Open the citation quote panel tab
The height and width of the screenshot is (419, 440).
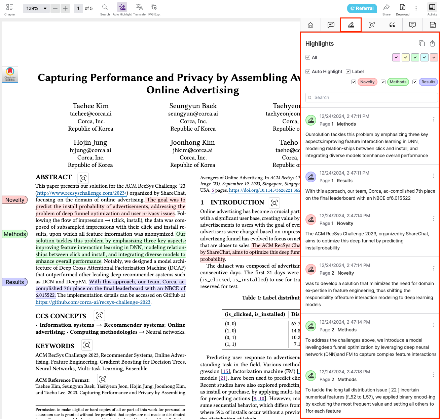point(392,25)
